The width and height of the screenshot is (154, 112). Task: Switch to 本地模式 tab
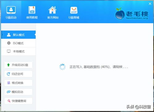[x=19, y=52]
